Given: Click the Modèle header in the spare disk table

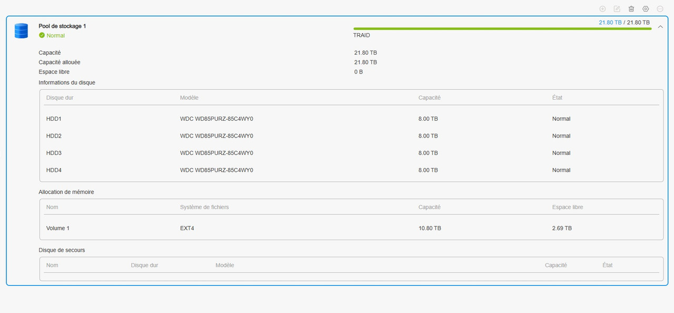Looking at the screenshot, I should (x=225, y=265).
